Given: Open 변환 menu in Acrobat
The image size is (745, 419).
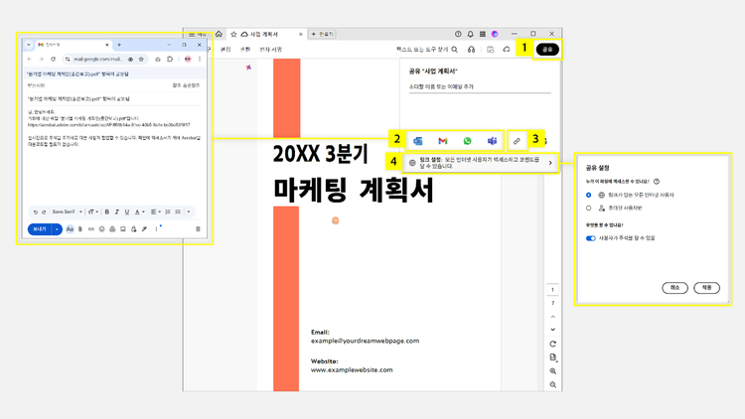Looking at the screenshot, I should [245, 50].
